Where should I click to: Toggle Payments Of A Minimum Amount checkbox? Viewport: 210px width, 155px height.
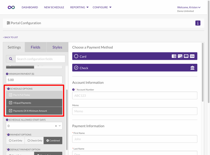(10, 111)
